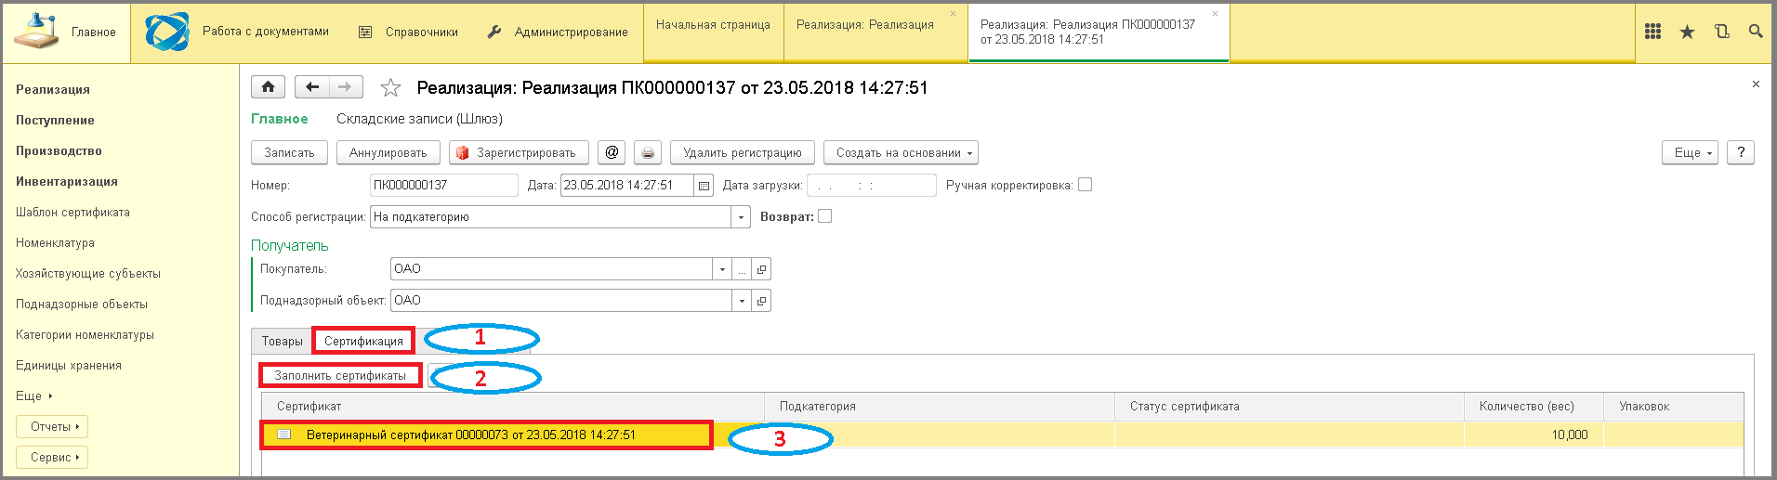Open Покупатель record with open-form icon

click(761, 269)
